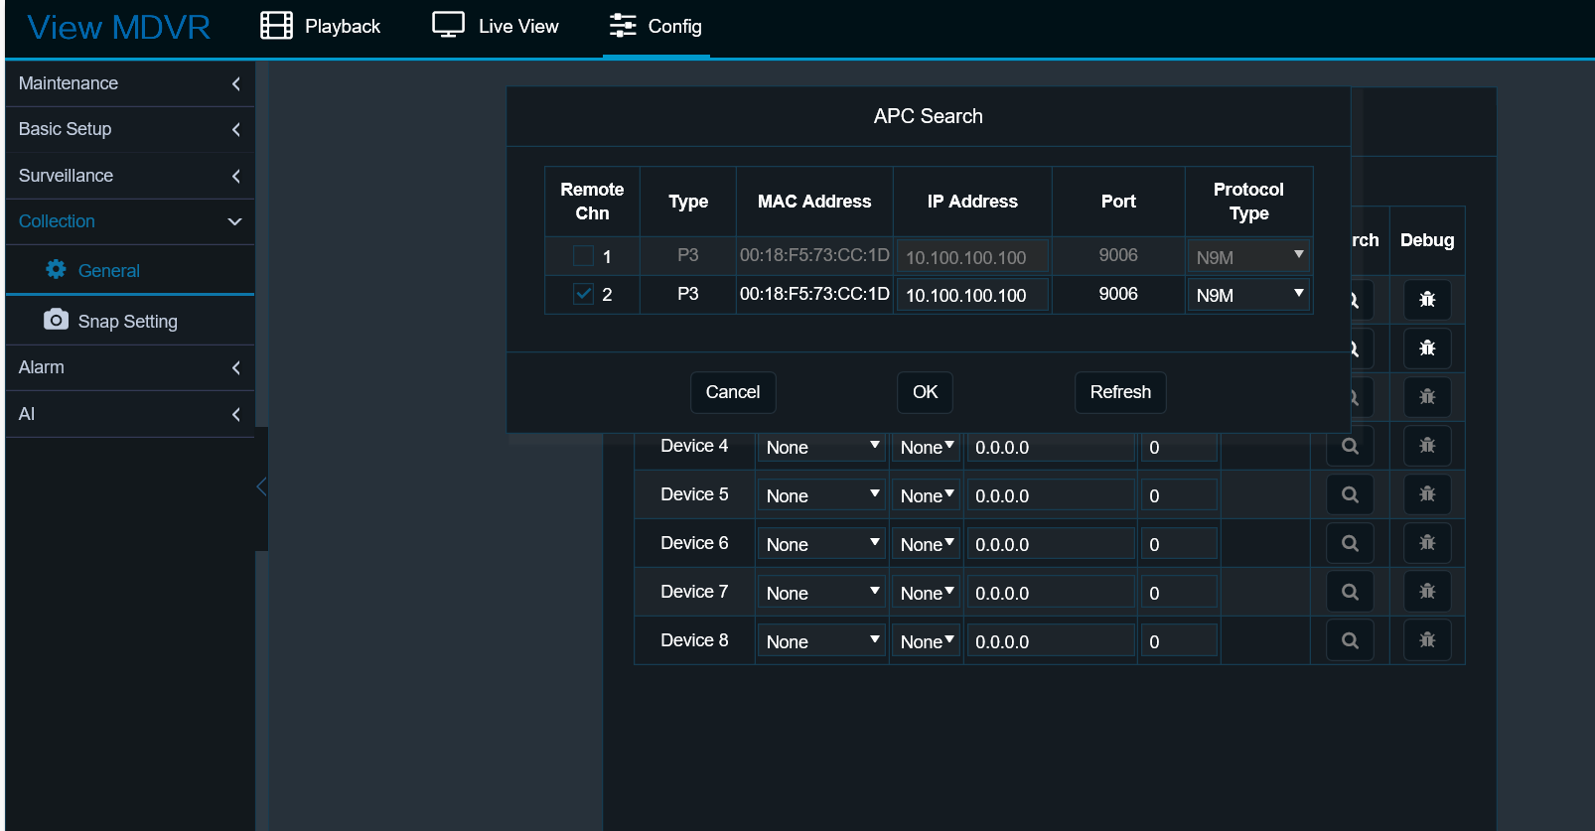The height and width of the screenshot is (831, 1595).
Task: Click the debug bug icon for Device 5
Action: (1427, 494)
